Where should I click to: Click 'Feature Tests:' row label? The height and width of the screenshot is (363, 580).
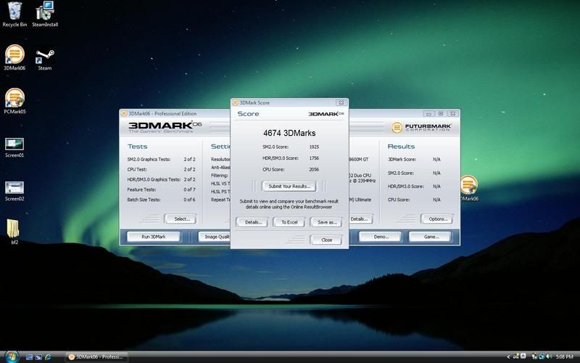pyautogui.click(x=141, y=189)
